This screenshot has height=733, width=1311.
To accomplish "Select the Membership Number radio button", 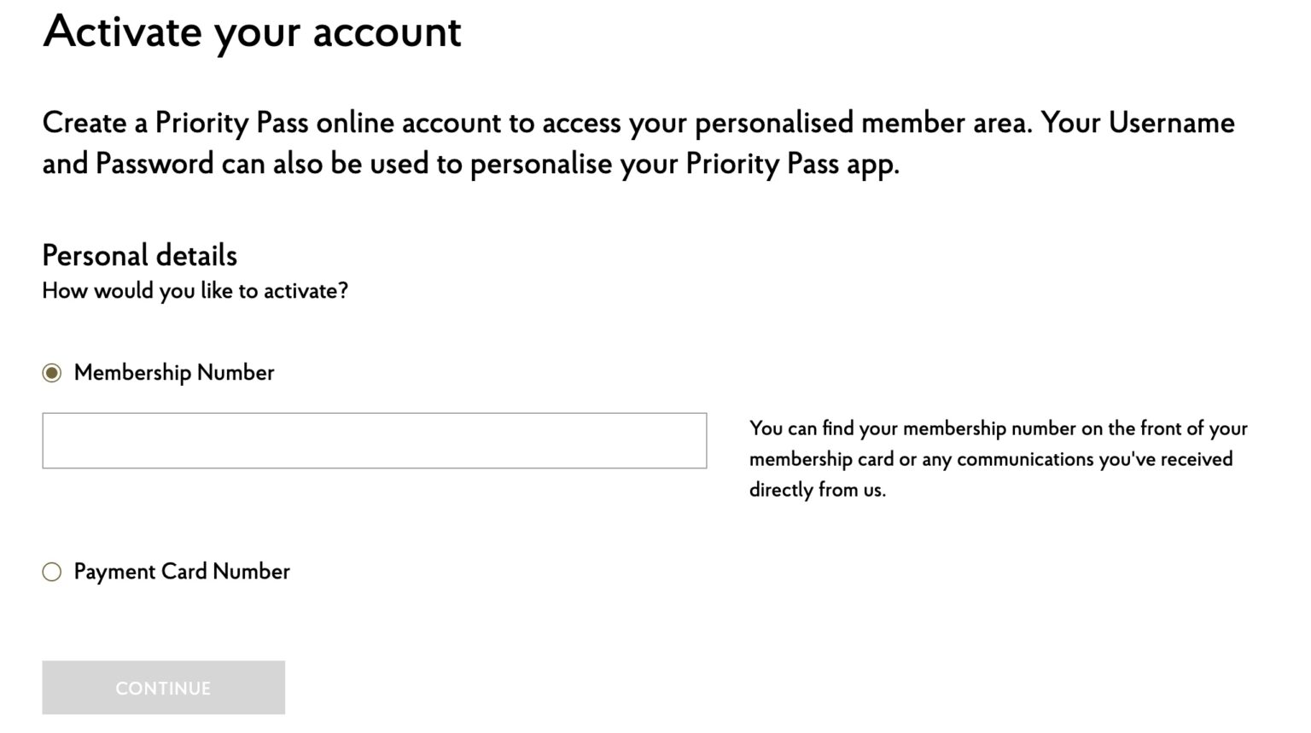I will tap(52, 373).
